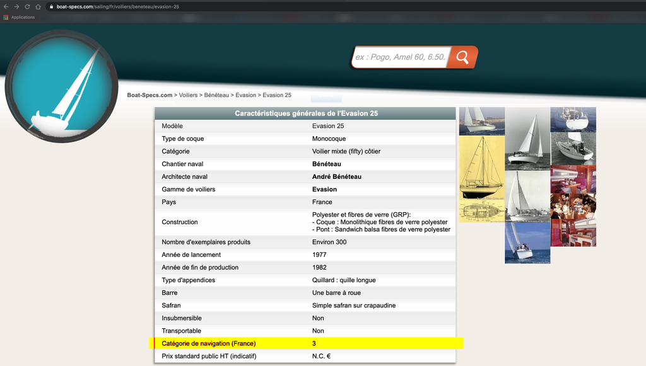Click the Boat-Specs sailboat logo
This screenshot has height=366, width=646.
[61, 86]
